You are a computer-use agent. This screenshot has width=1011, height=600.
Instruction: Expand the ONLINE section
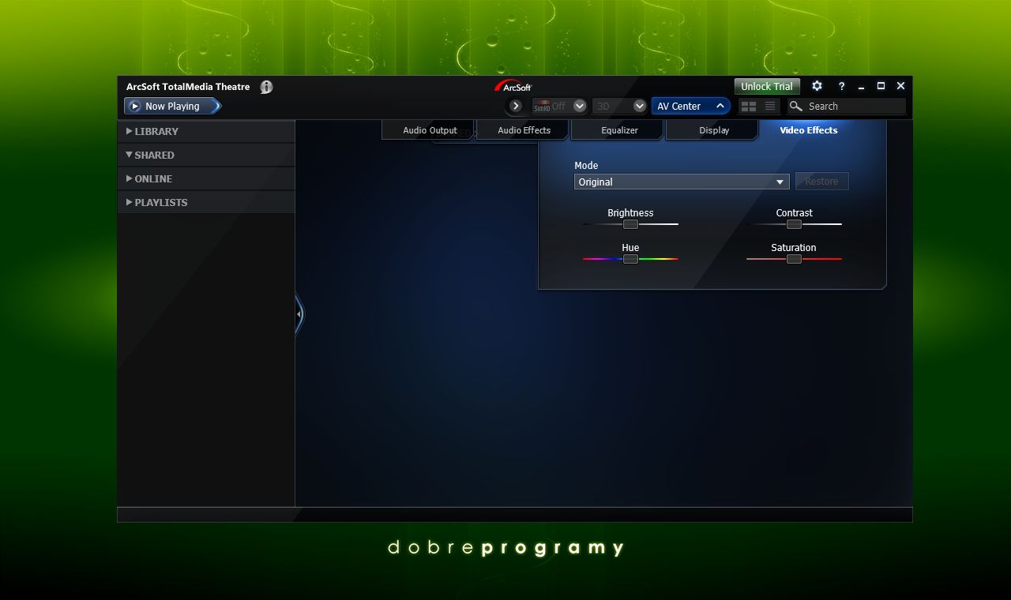click(x=206, y=178)
